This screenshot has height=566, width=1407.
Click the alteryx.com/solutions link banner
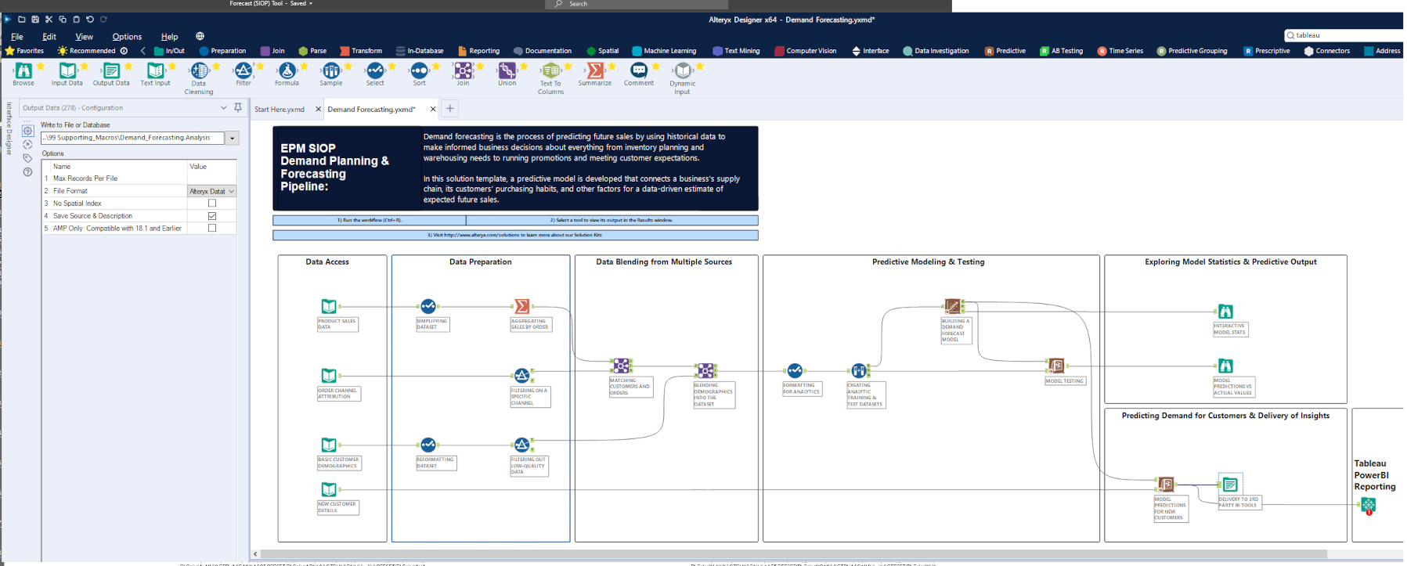click(x=515, y=235)
